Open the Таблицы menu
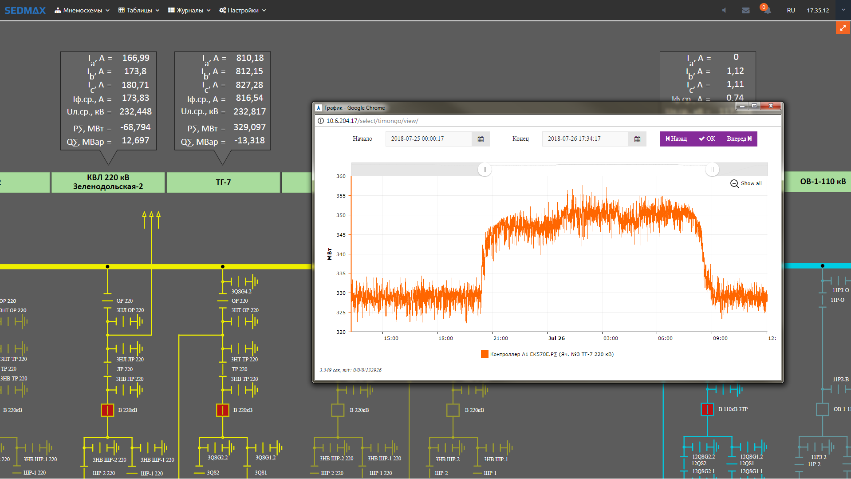Viewport: 851px width, 479px height. click(x=139, y=10)
